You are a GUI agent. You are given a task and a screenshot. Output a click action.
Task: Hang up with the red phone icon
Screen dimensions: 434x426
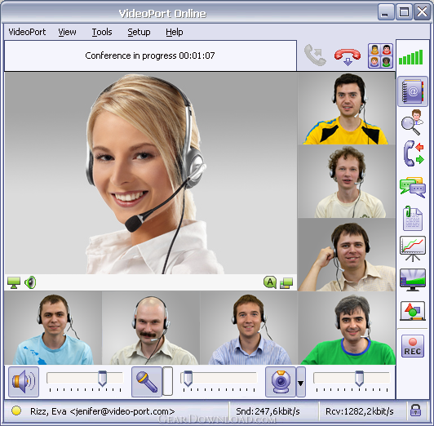[x=348, y=56]
